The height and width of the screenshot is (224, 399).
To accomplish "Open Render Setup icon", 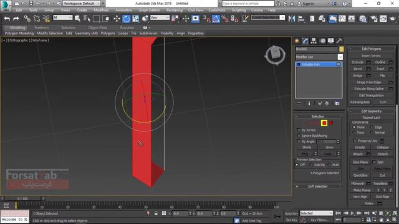I will 374,19.
